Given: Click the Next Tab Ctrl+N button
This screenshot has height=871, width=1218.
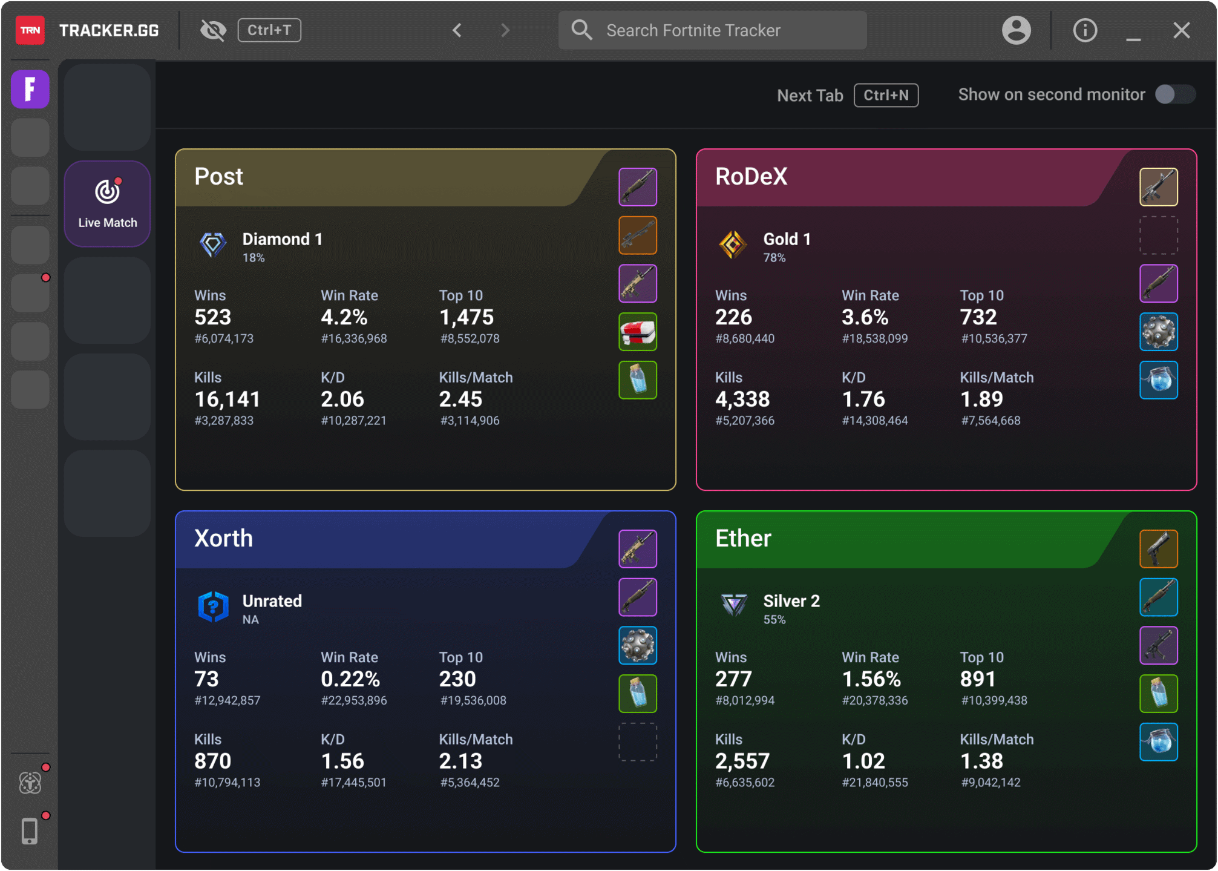Looking at the screenshot, I should coord(847,95).
